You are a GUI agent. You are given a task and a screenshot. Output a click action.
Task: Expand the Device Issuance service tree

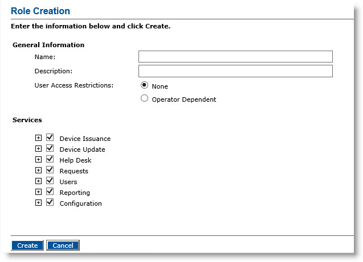pyautogui.click(x=38, y=138)
